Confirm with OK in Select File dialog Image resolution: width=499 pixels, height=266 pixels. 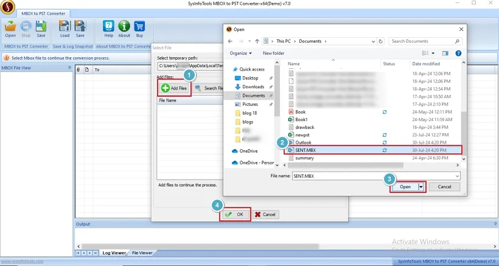click(236, 214)
